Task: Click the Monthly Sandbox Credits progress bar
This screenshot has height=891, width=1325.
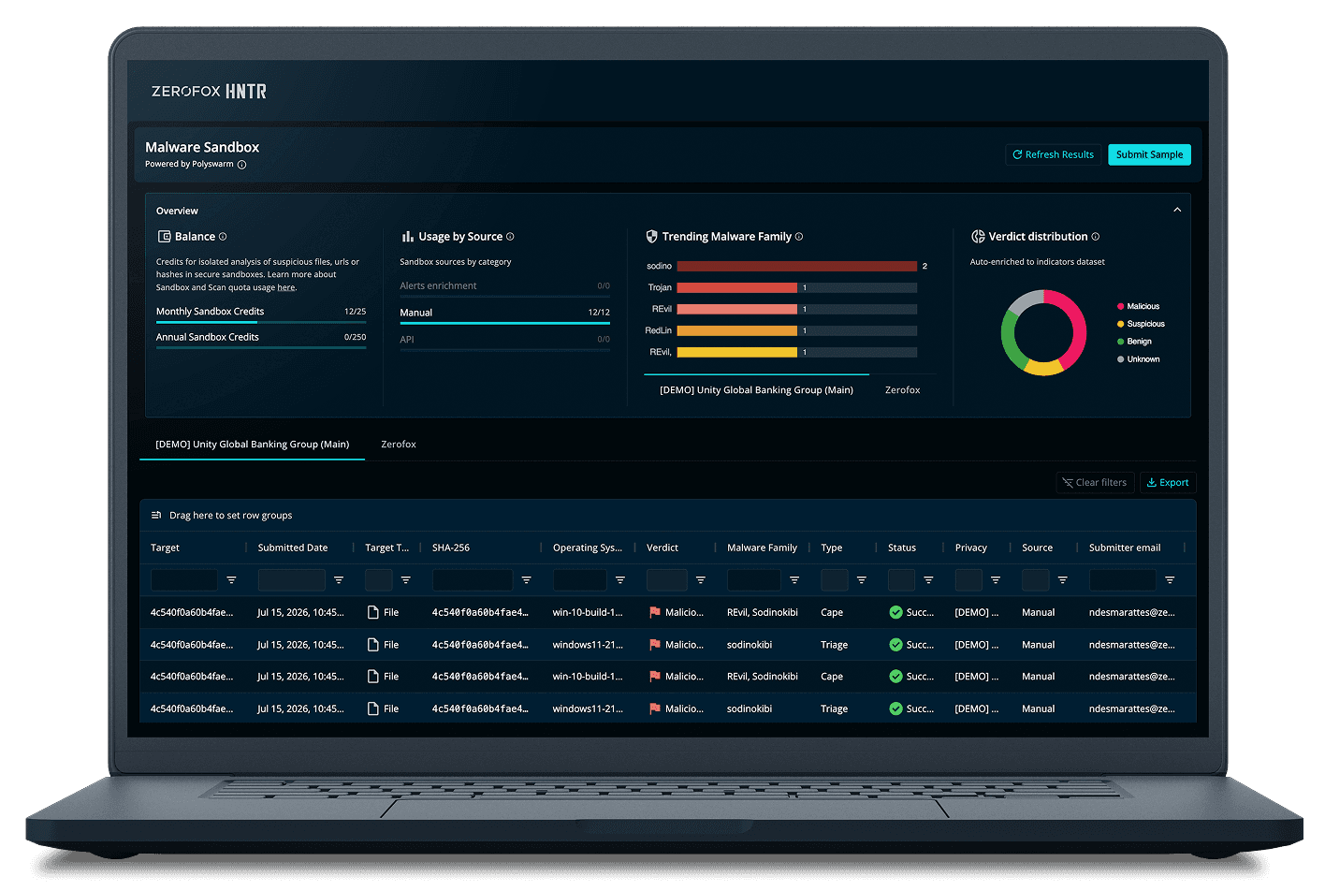Action: 261,322
